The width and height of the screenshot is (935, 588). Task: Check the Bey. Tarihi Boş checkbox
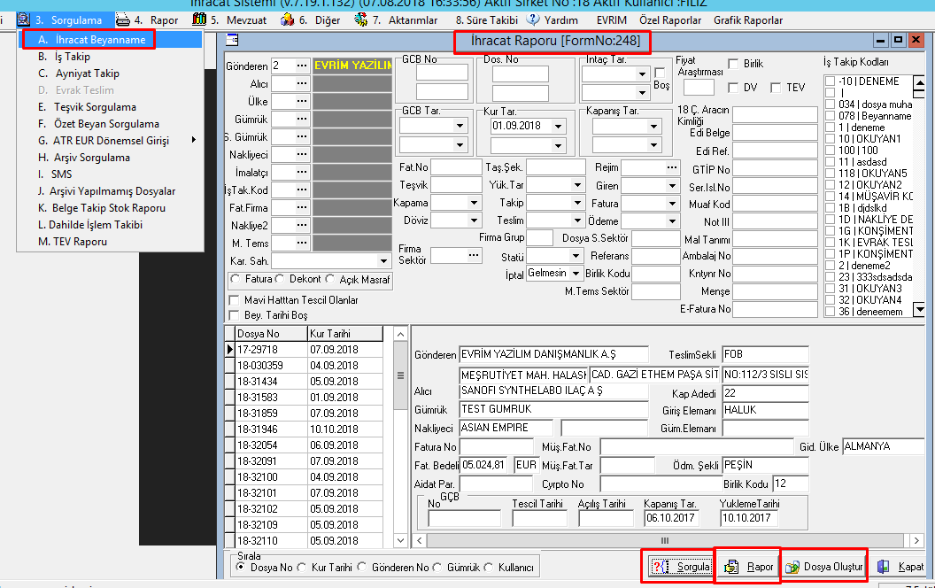235,315
